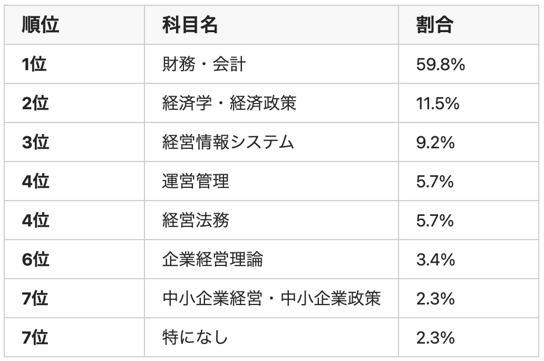Click the 11.5% percentage cell
544x361 pixels.
[469, 103]
